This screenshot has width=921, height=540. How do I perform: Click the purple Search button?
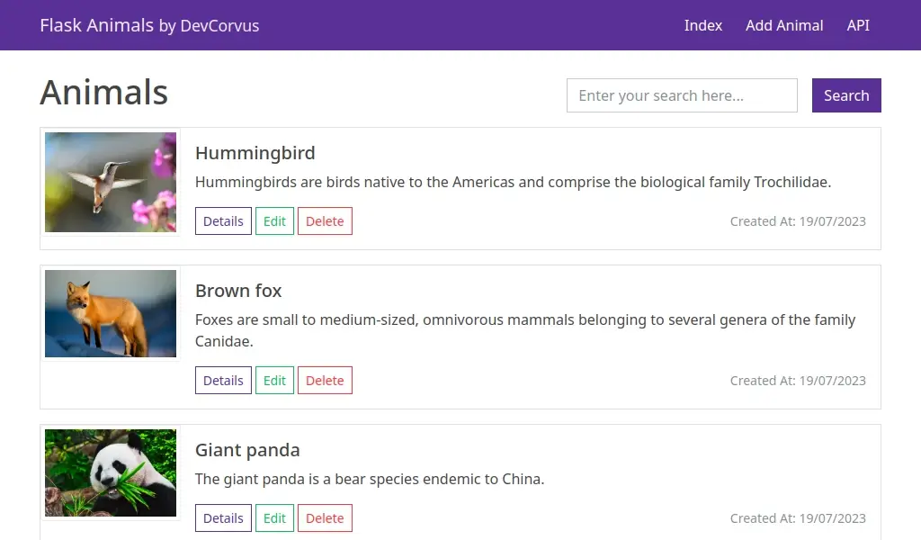[846, 95]
